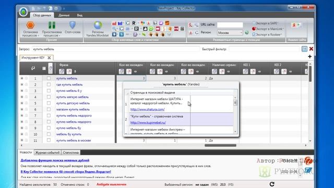Check the box for 'мебель бу купить'
Screen dimensions: 334x188
point(49,134)
